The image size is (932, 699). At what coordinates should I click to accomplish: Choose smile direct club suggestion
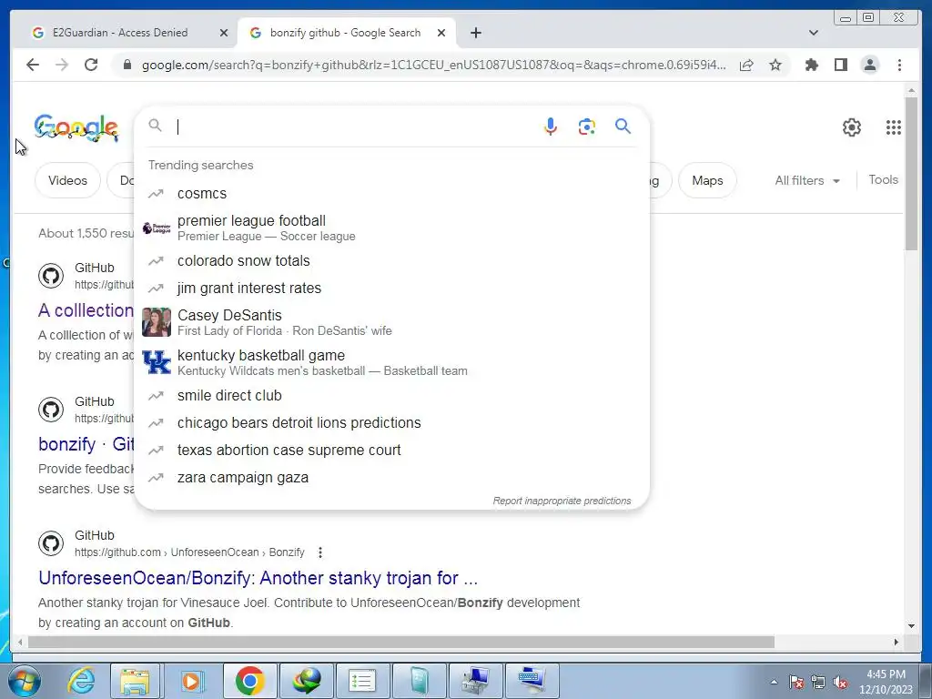tap(392, 395)
